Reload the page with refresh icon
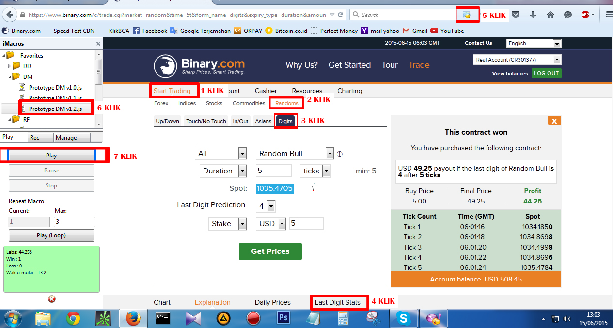 point(341,15)
